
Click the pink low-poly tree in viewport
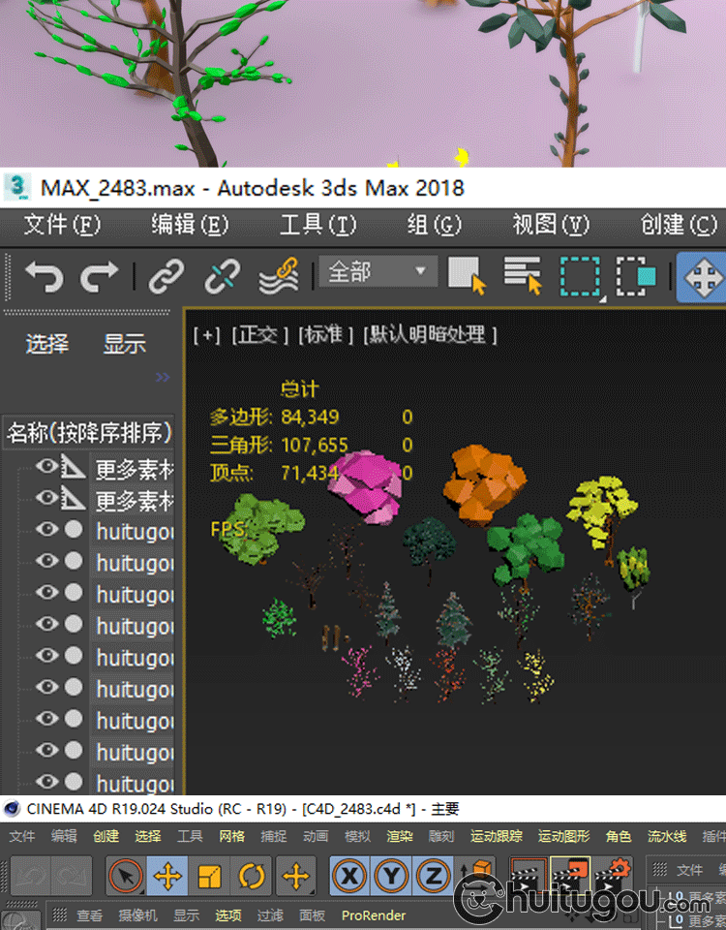coord(365,486)
